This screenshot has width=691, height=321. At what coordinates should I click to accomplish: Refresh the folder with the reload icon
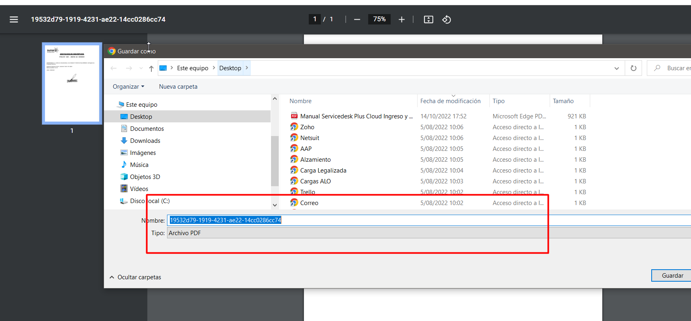[x=634, y=68]
